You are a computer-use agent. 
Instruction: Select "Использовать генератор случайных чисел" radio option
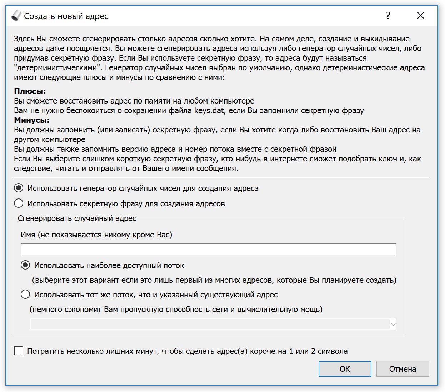click(x=19, y=188)
